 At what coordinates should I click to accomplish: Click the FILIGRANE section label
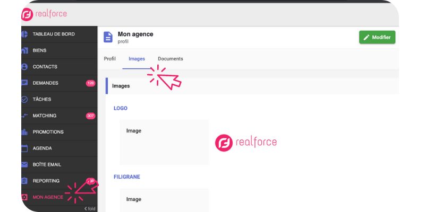click(x=127, y=177)
